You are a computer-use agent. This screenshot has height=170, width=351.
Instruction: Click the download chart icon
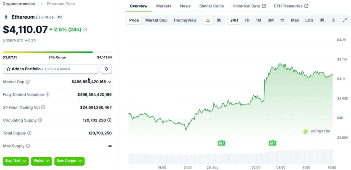pos(333,20)
